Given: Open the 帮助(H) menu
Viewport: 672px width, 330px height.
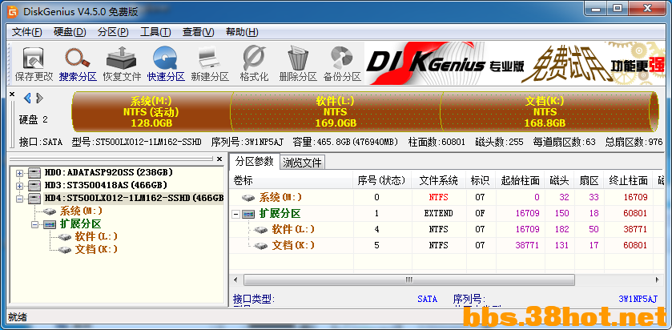Looking at the screenshot, I should [242, 32].
